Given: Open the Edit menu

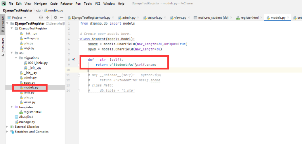Looking at the screenshot, I should [19, 4].
